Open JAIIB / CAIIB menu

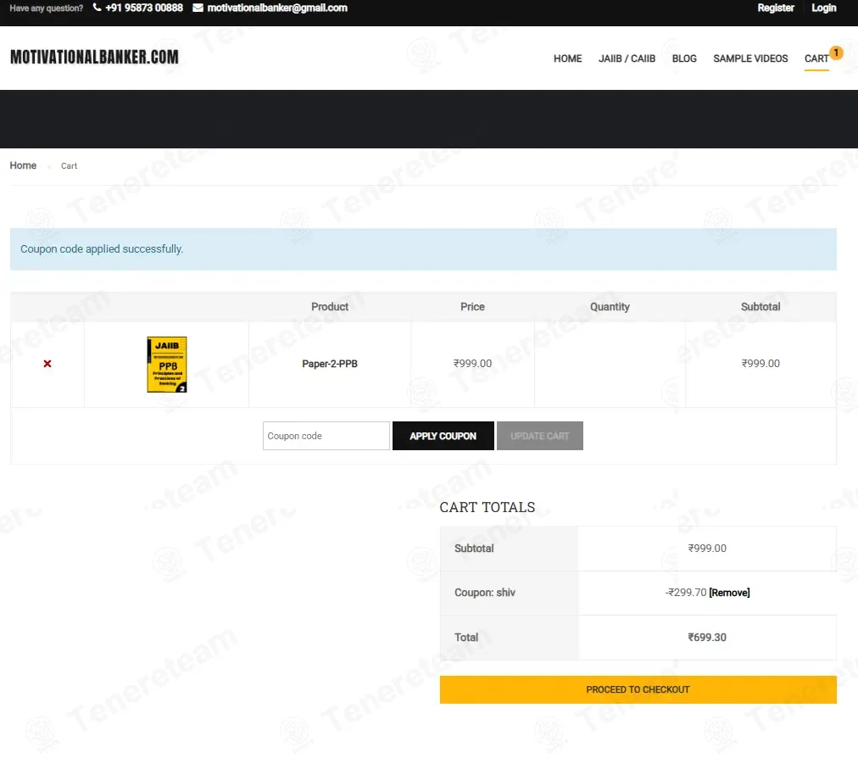627,59
